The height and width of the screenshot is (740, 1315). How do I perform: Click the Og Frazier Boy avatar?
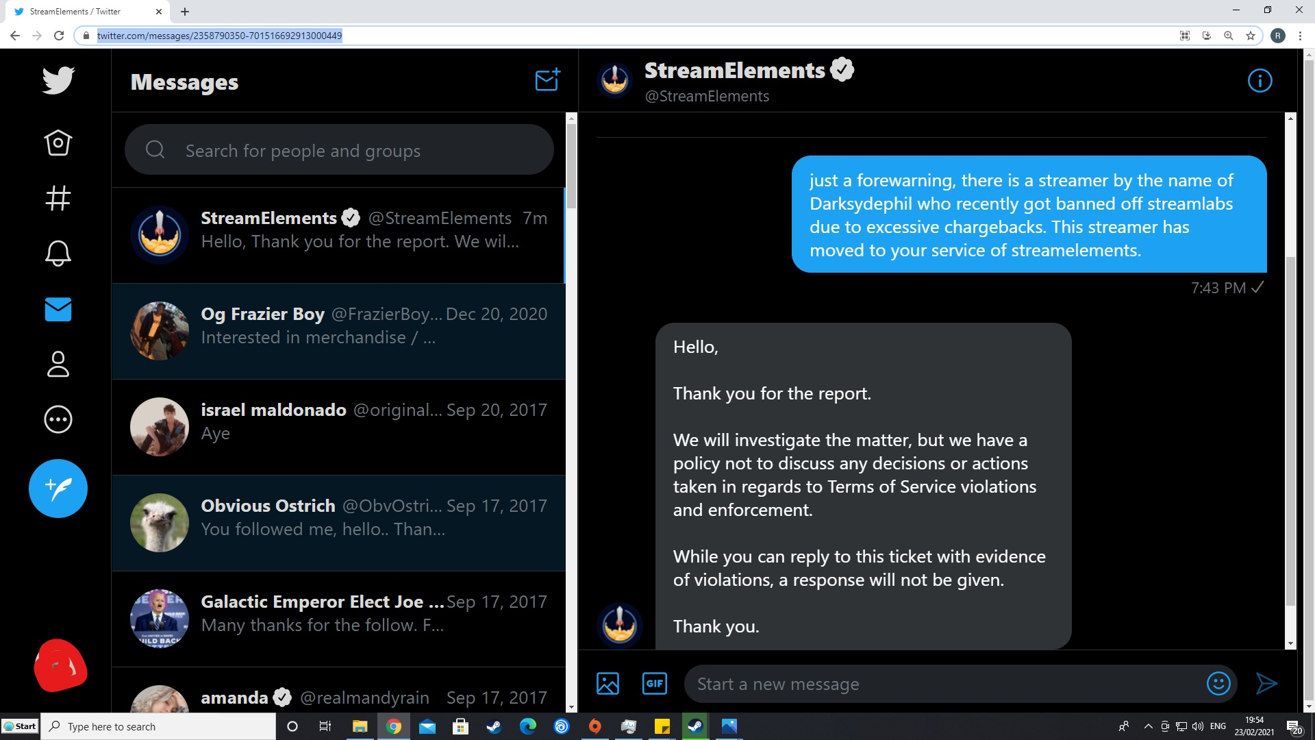[x=160, y=331]
